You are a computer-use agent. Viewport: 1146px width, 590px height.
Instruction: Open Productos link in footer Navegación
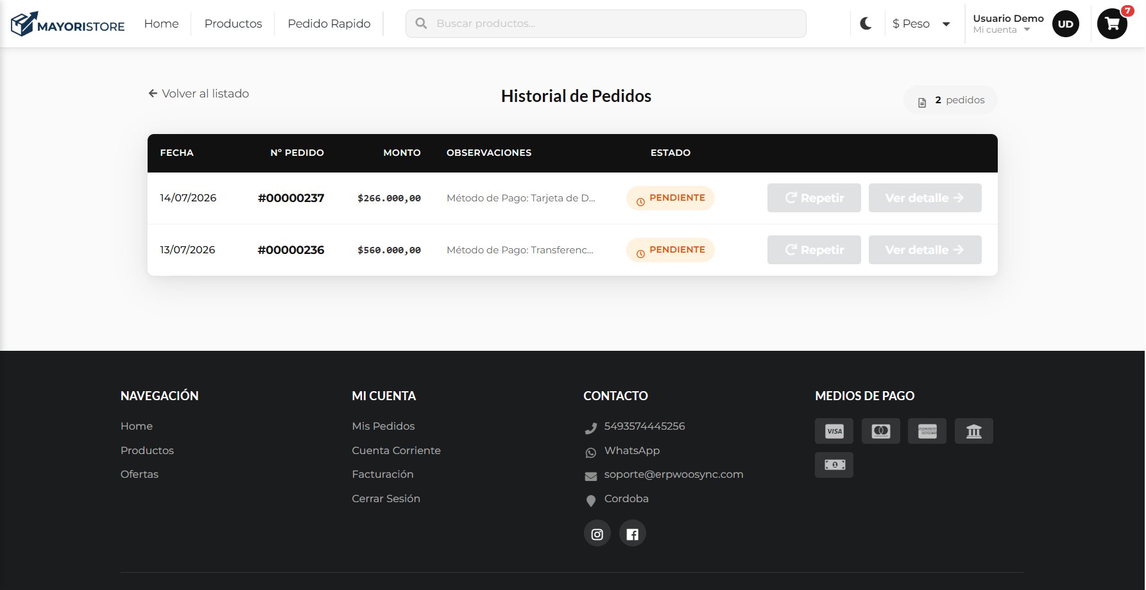[x=148, y=450]
